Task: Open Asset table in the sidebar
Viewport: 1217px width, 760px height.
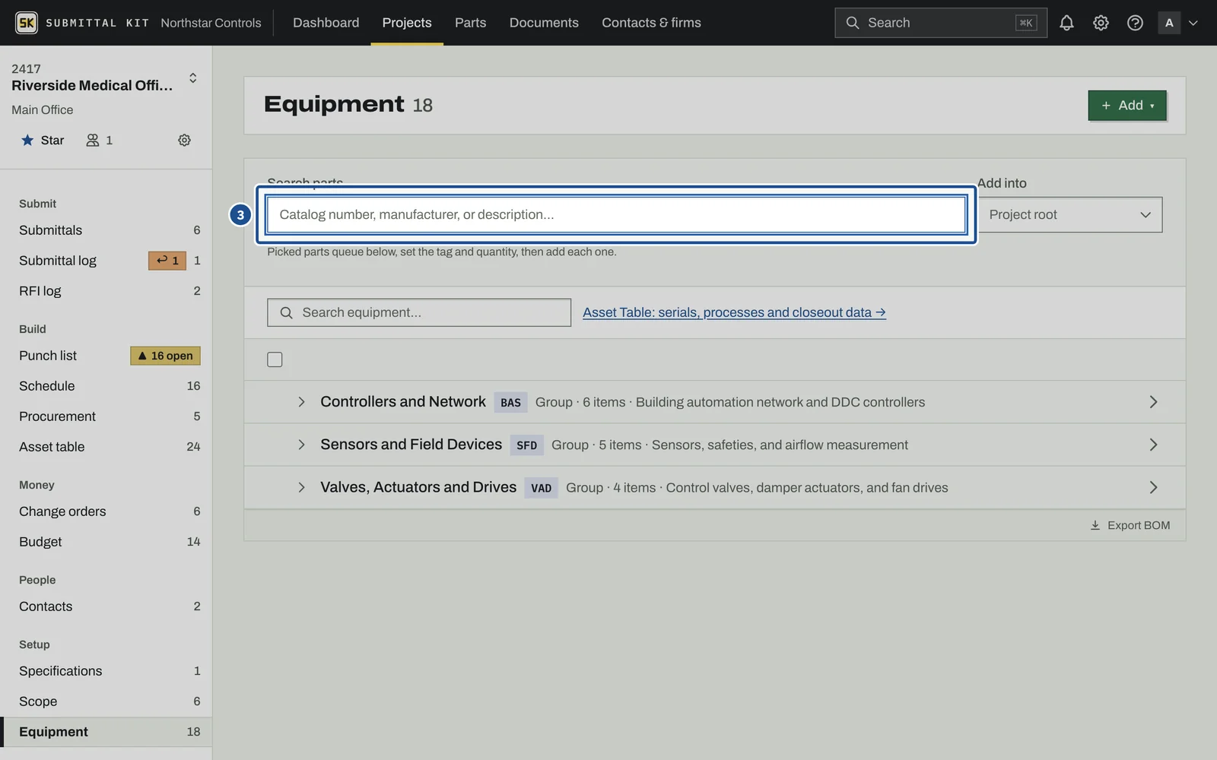Action: click(x=106, y=447)
